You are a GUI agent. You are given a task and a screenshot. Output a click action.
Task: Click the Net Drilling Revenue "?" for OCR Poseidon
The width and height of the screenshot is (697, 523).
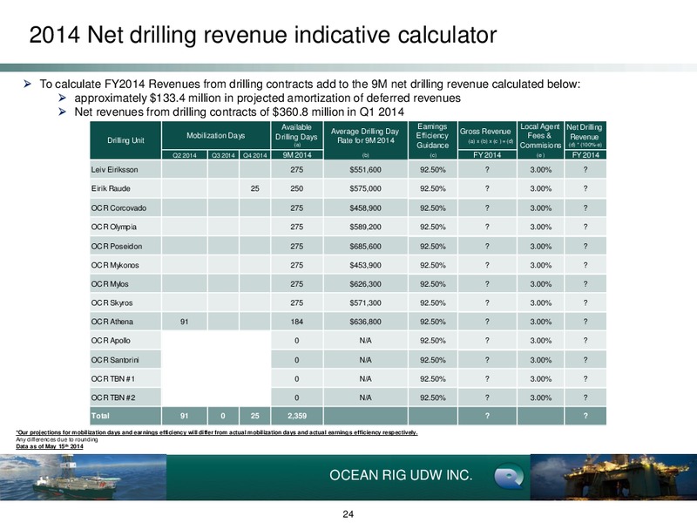pos(585,246)
